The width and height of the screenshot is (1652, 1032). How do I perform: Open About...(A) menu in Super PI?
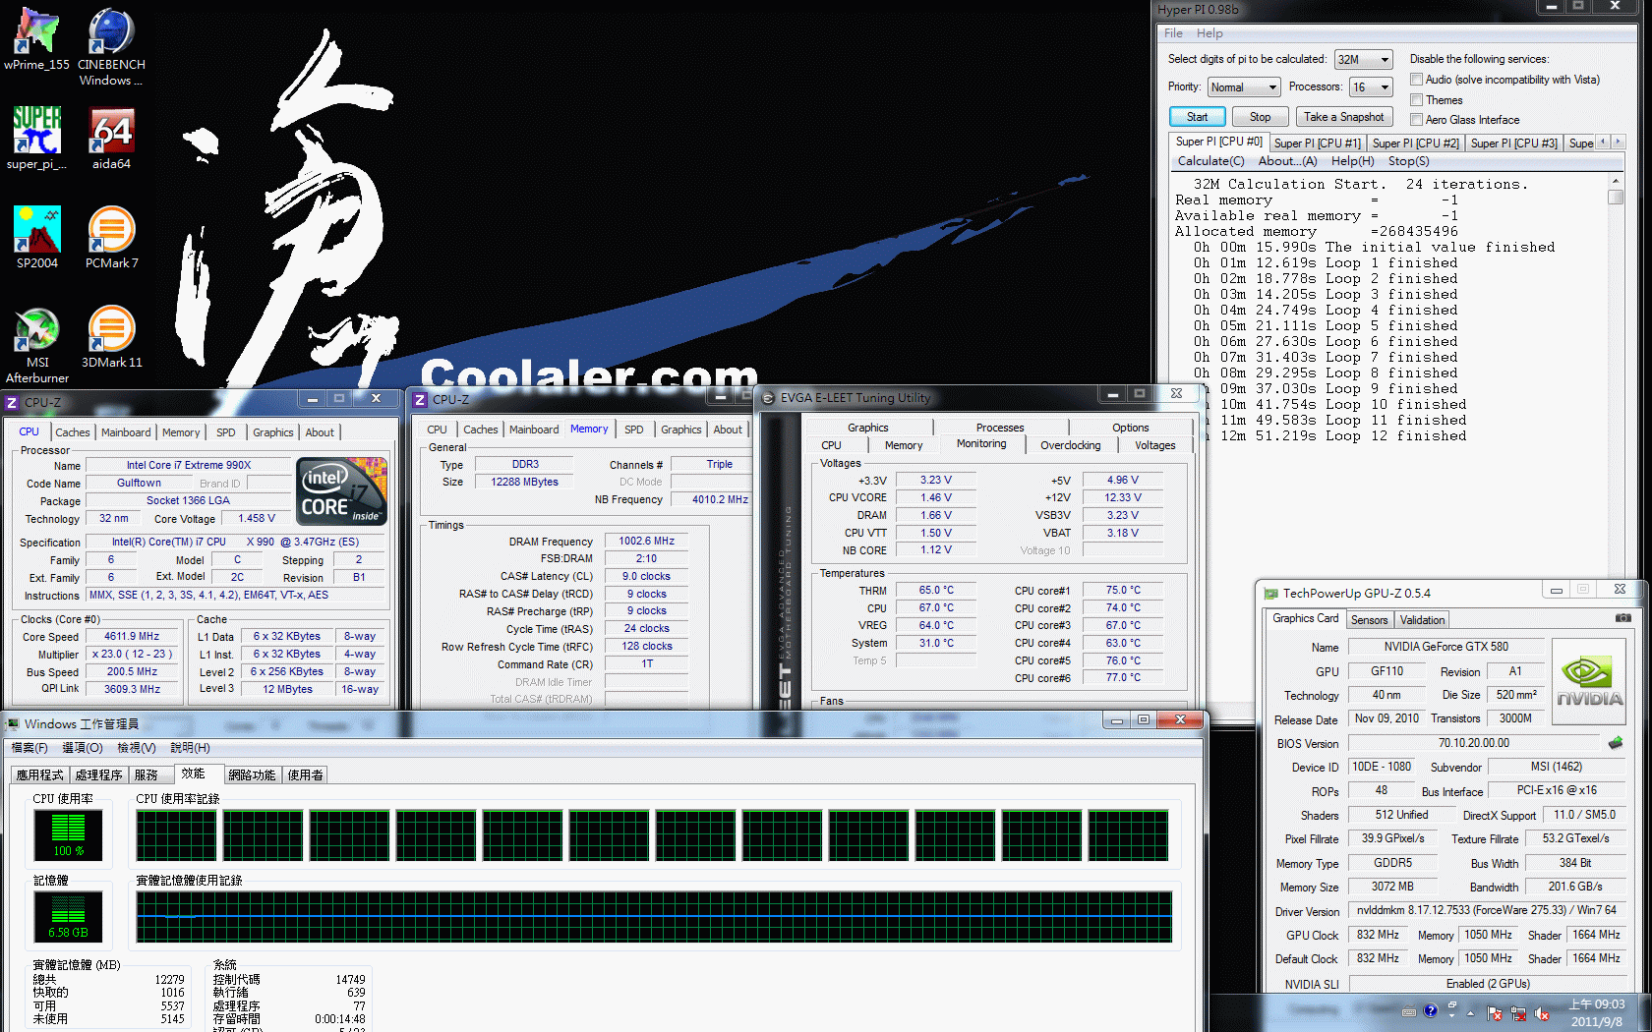pos(1287,161)
